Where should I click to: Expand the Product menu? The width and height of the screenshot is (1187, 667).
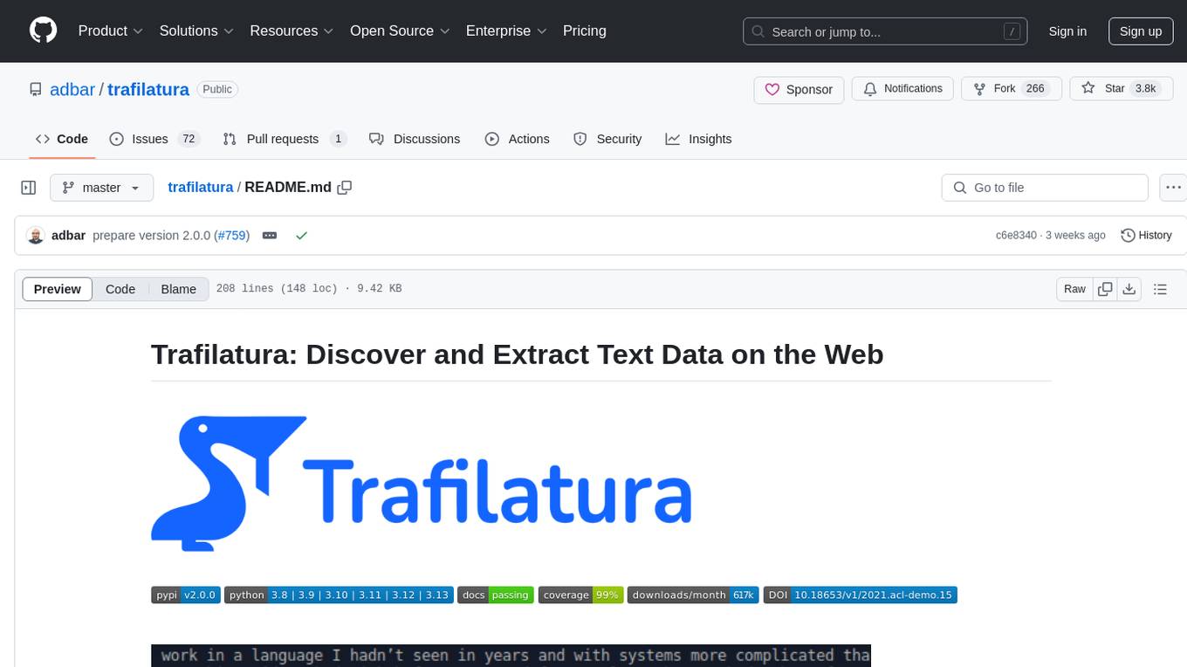tap(110, 31)
